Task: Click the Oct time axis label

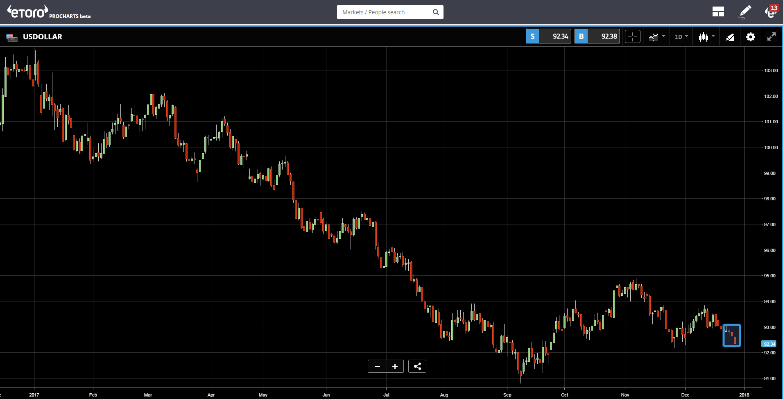Action: tap(564, 395)
